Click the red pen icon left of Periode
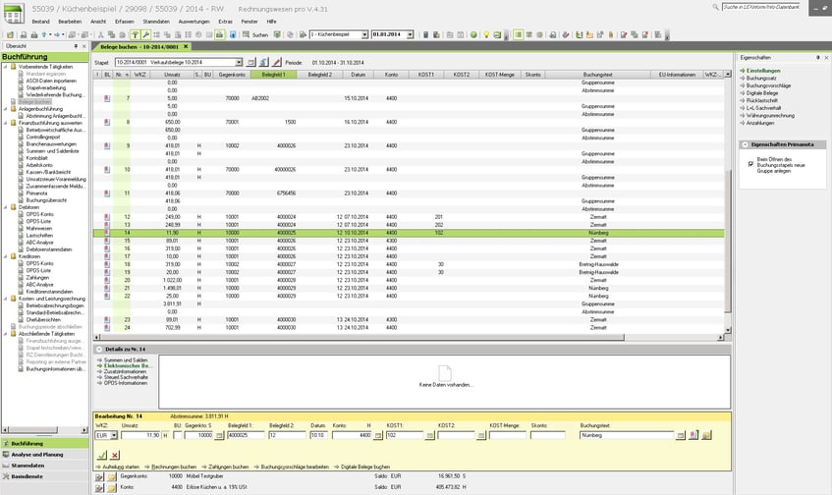The width and height of the screenshot is (832, 495). 276,63
